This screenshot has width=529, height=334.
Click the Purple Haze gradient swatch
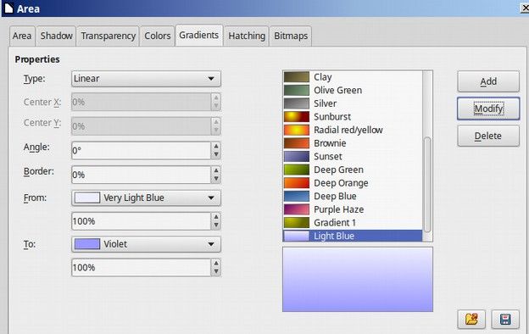pos(296,209)
